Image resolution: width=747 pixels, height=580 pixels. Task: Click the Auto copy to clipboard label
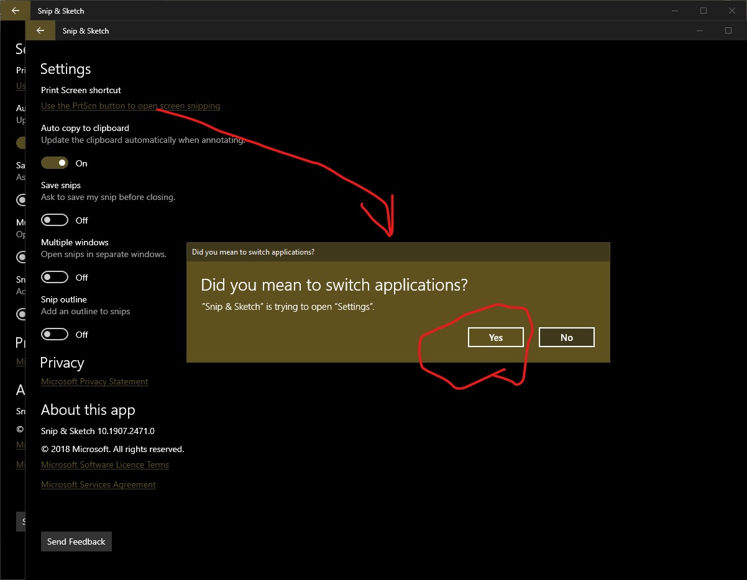85,128
